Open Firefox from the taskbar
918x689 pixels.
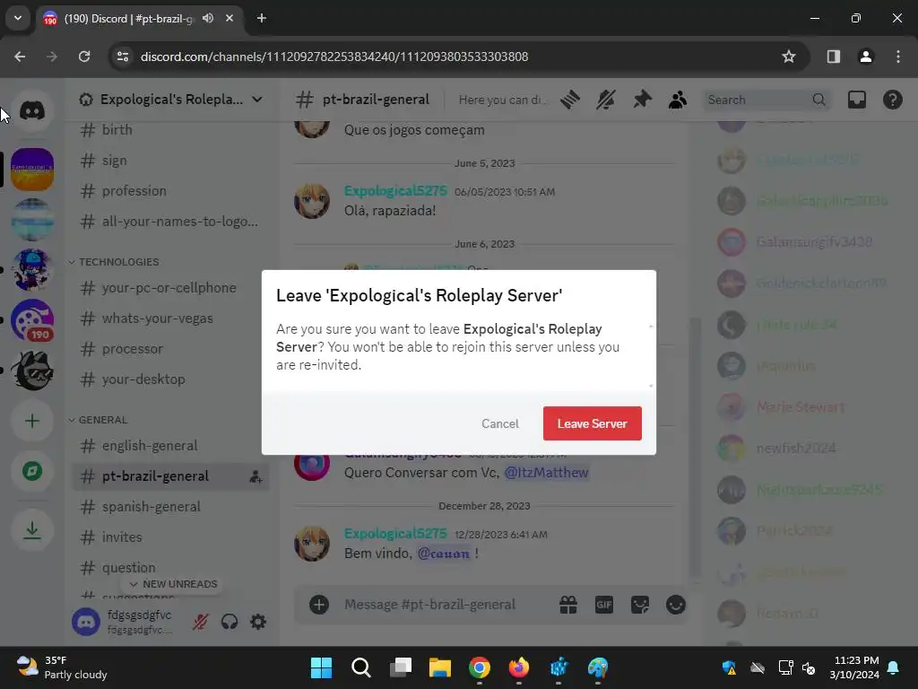519,667
